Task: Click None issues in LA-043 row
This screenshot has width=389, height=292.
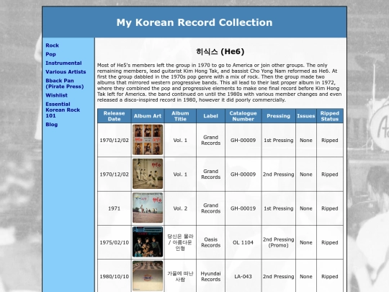Action: tap(306, 276)
